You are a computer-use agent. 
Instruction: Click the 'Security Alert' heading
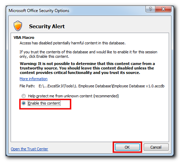click(47, 26)
